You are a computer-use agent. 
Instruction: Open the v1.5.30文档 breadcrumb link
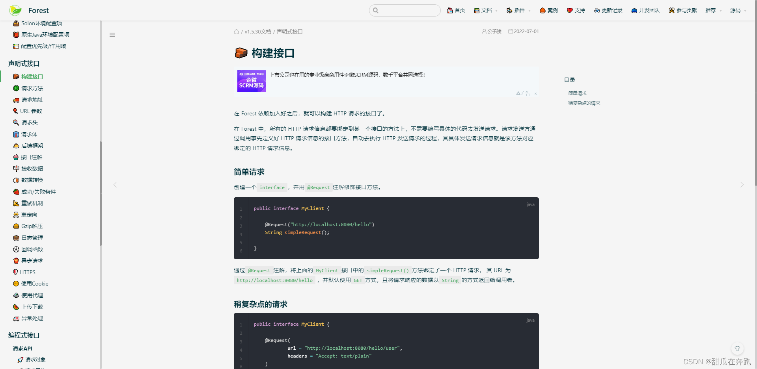tap(258, 32)
